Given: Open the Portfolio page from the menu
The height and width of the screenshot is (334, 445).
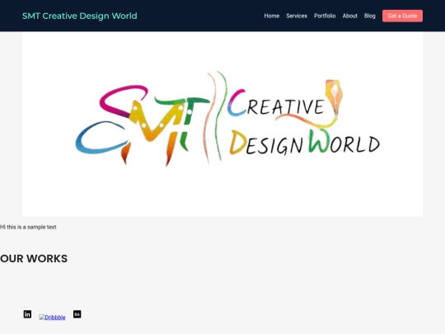Looking at the screenshot, I should 325,16.
